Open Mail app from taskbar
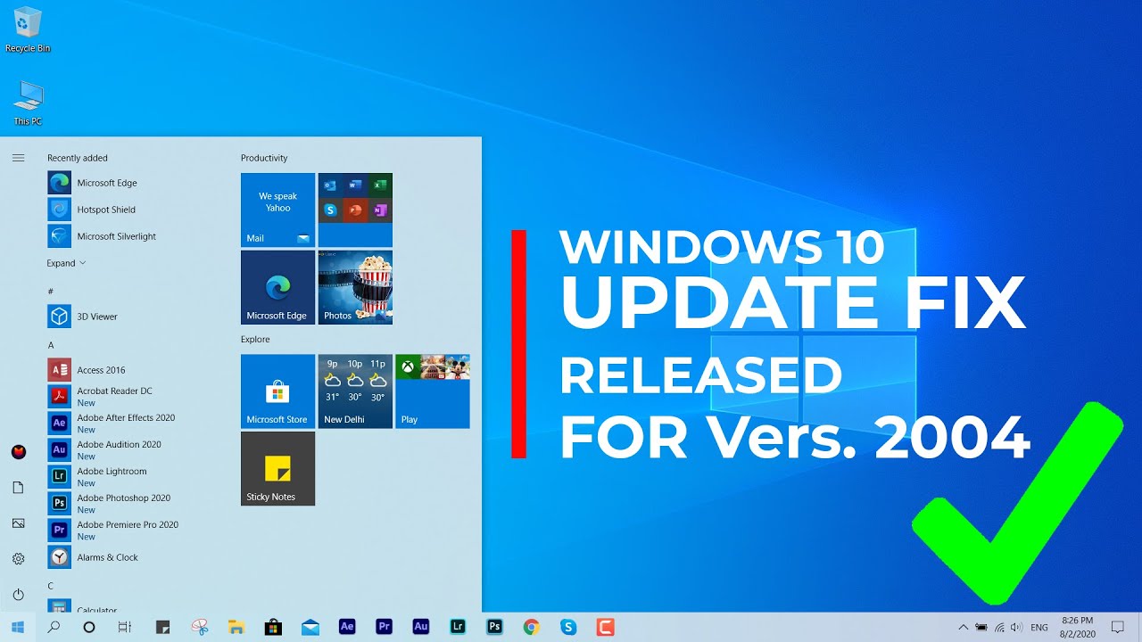The image size is (1142, 642). click(310, 627)
